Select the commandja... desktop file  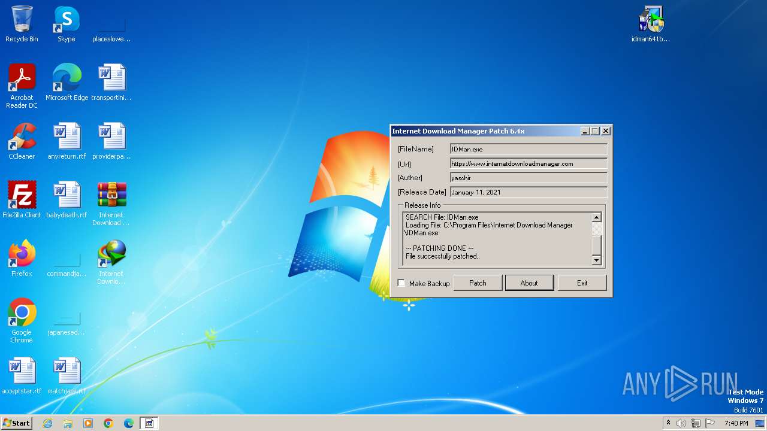coord(67,259)
